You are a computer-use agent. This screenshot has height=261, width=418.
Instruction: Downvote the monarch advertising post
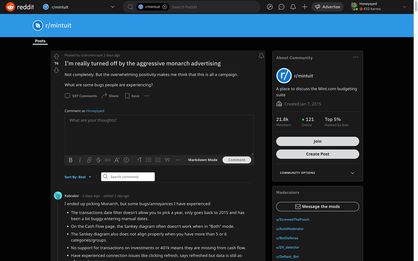coord(57,70)
